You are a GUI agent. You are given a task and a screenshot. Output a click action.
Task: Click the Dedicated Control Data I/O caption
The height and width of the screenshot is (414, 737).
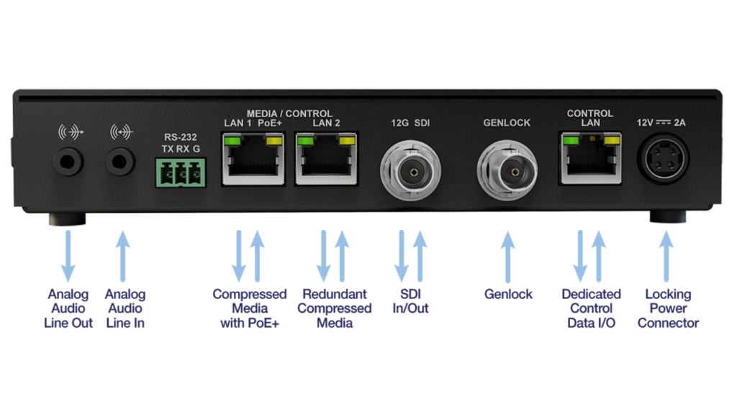click(592, 308)
